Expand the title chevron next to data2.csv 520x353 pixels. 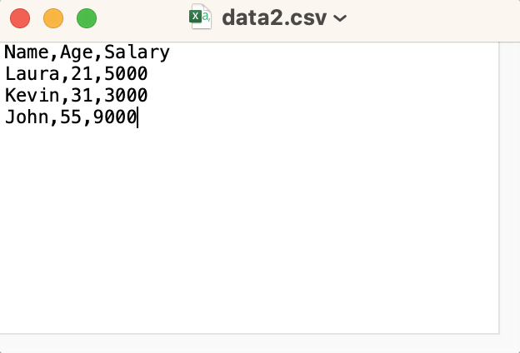pyautogui.click(x=339, y=17)
